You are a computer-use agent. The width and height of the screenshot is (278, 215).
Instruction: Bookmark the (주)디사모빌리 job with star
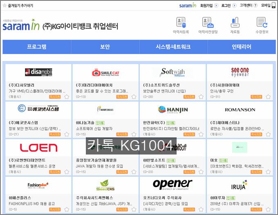67,97
